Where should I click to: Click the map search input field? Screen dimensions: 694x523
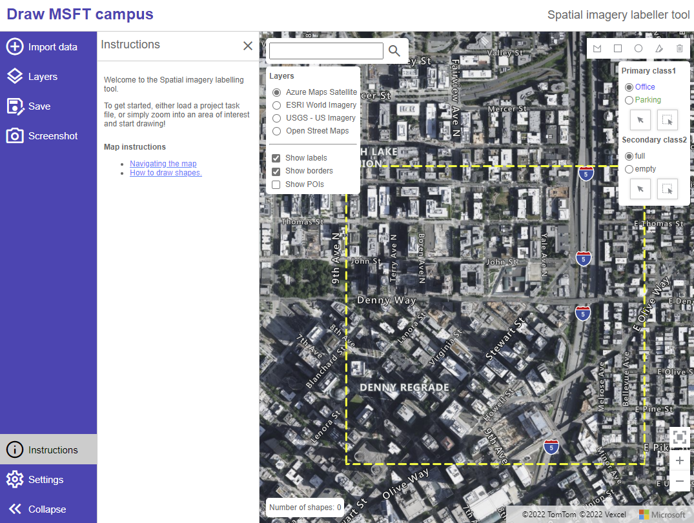click(326, 51)
